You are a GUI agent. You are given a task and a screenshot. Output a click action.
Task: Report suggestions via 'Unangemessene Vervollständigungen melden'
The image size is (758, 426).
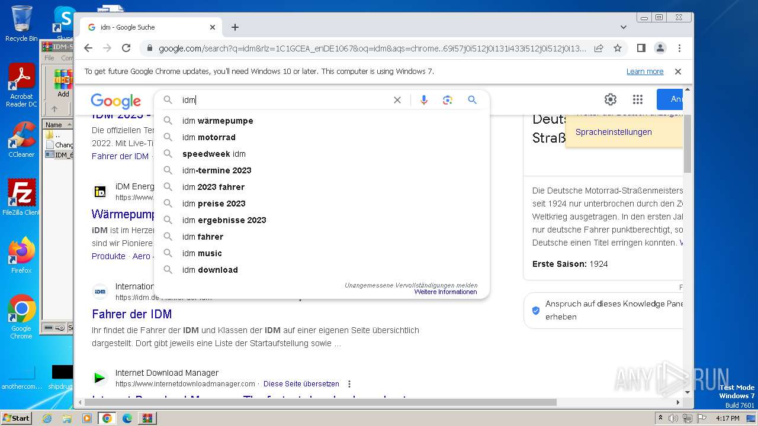(411, 285)
